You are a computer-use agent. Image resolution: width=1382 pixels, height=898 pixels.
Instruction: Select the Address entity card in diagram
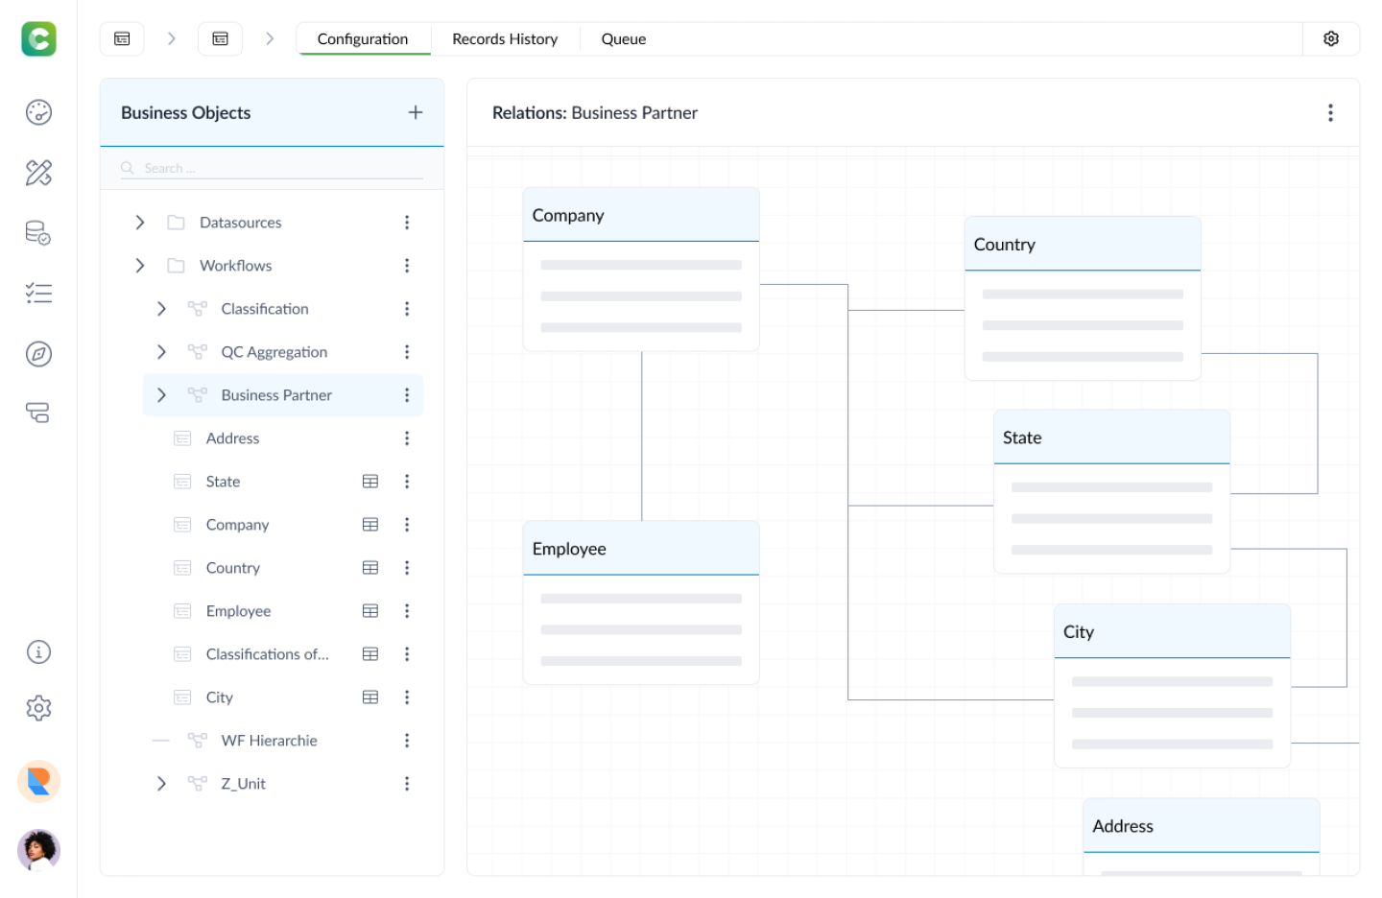click(x=1202, y=837)
